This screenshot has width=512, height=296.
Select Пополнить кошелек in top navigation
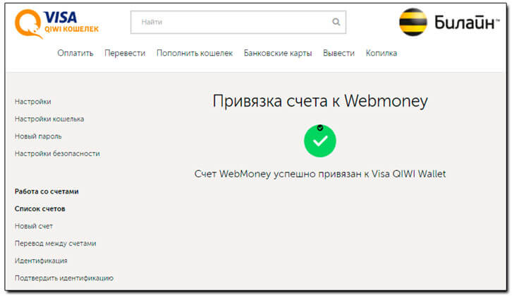coord(195,53)
